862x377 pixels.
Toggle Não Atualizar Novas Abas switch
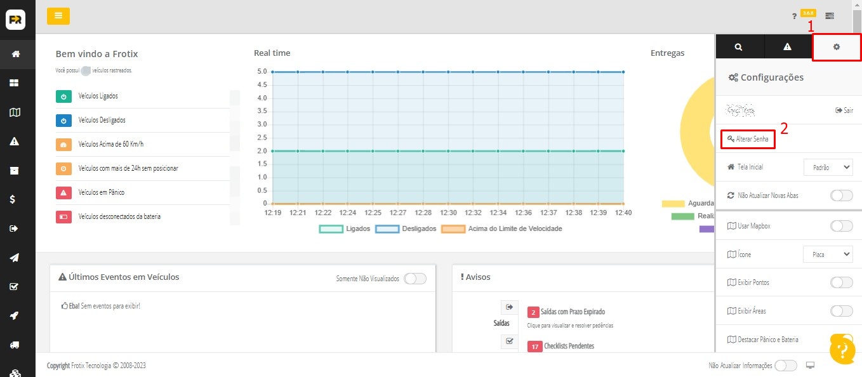point(842,195)
